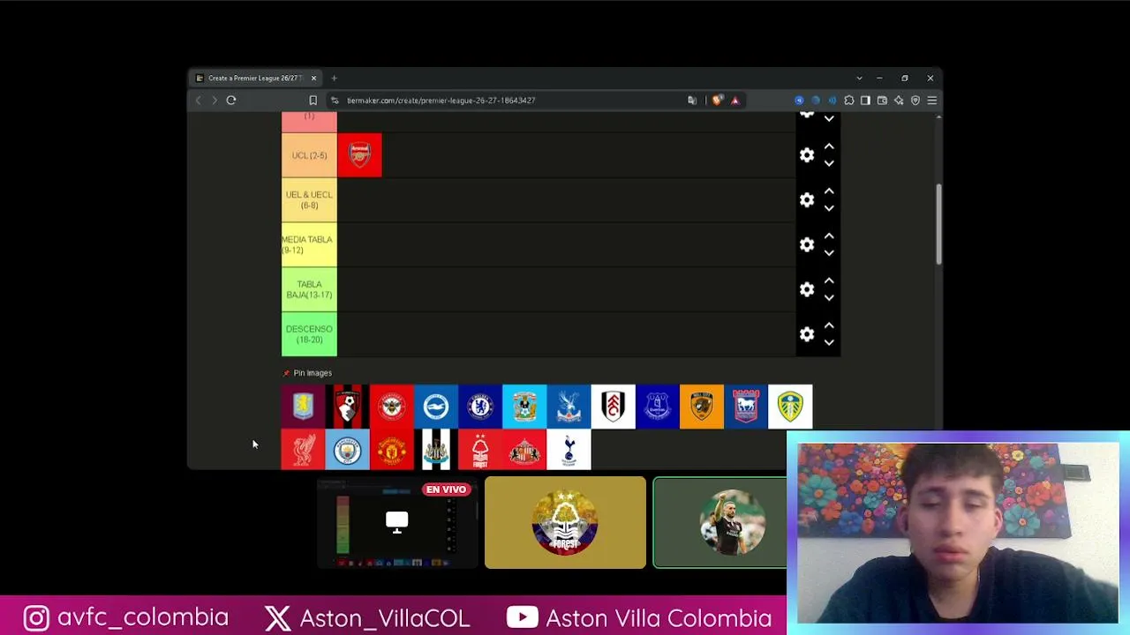Click the Pin Images option

tap(307, 373)
